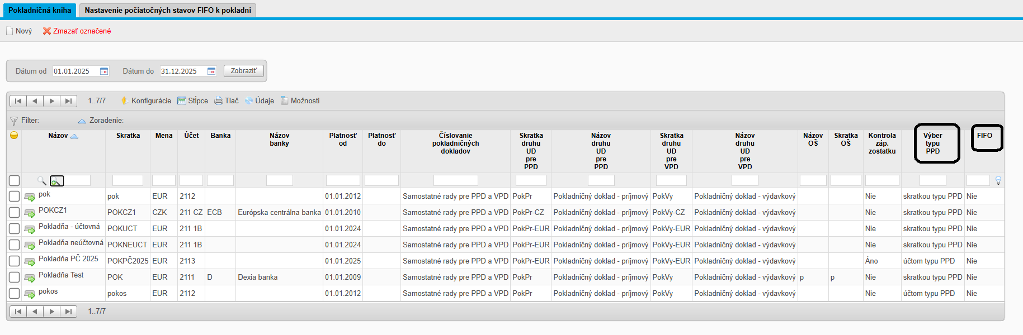
Task: Go to next page in top pager
Action: pyautogui.click(x=51, y=101)
